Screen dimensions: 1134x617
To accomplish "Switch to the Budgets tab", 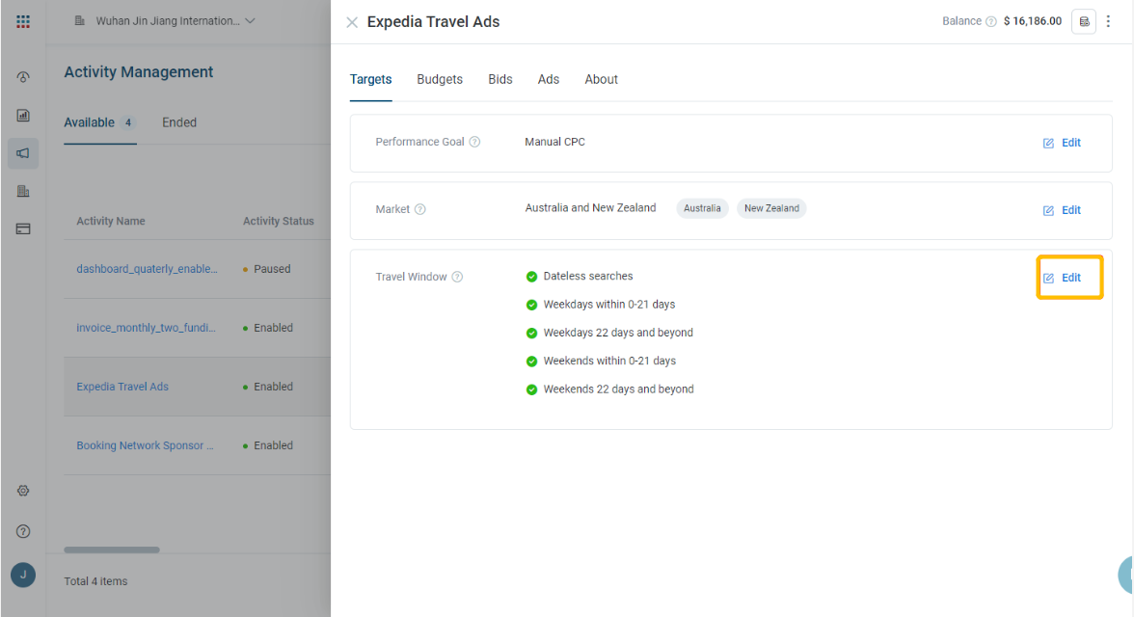I will (x=440, y=80).
